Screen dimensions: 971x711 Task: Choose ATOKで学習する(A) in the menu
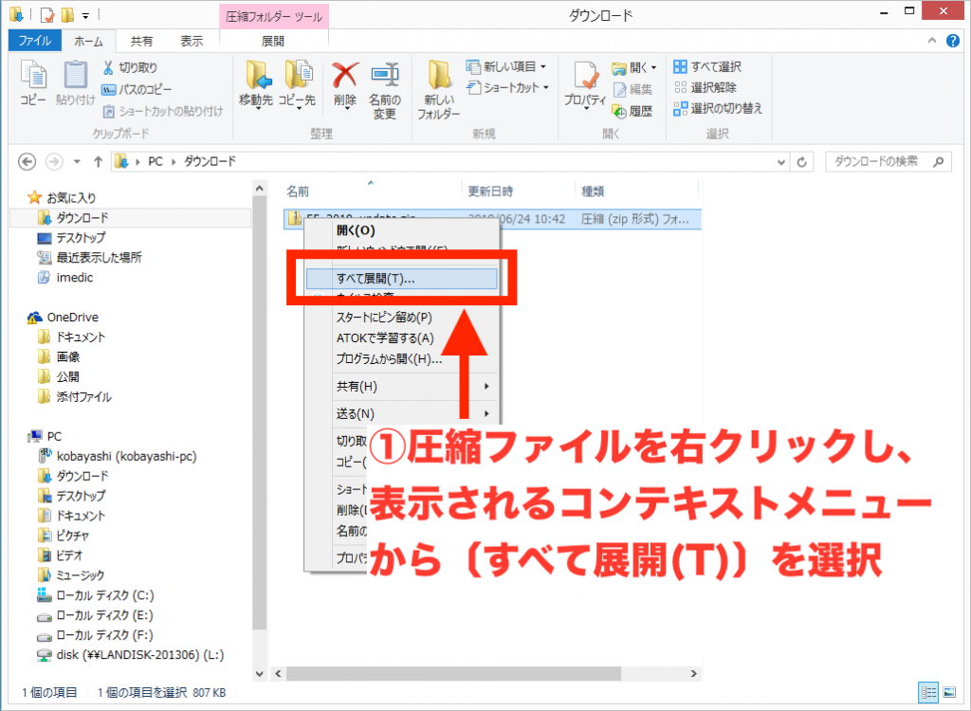(x=401, y=338)
